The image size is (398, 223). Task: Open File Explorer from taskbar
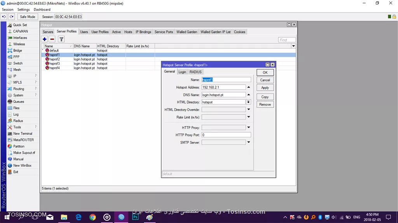[x=64, y=217]
